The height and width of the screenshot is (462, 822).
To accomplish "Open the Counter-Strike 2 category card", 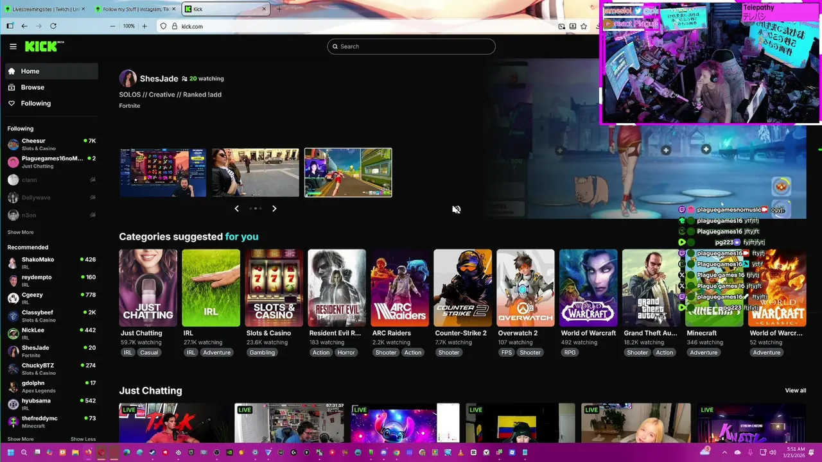I will [x=462, y=288].
